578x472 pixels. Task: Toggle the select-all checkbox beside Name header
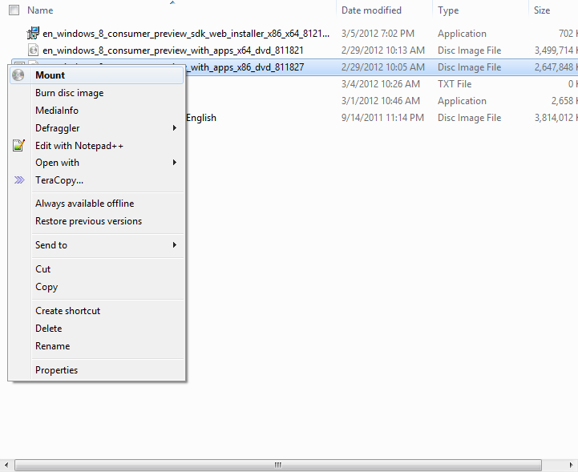[14, 10]
